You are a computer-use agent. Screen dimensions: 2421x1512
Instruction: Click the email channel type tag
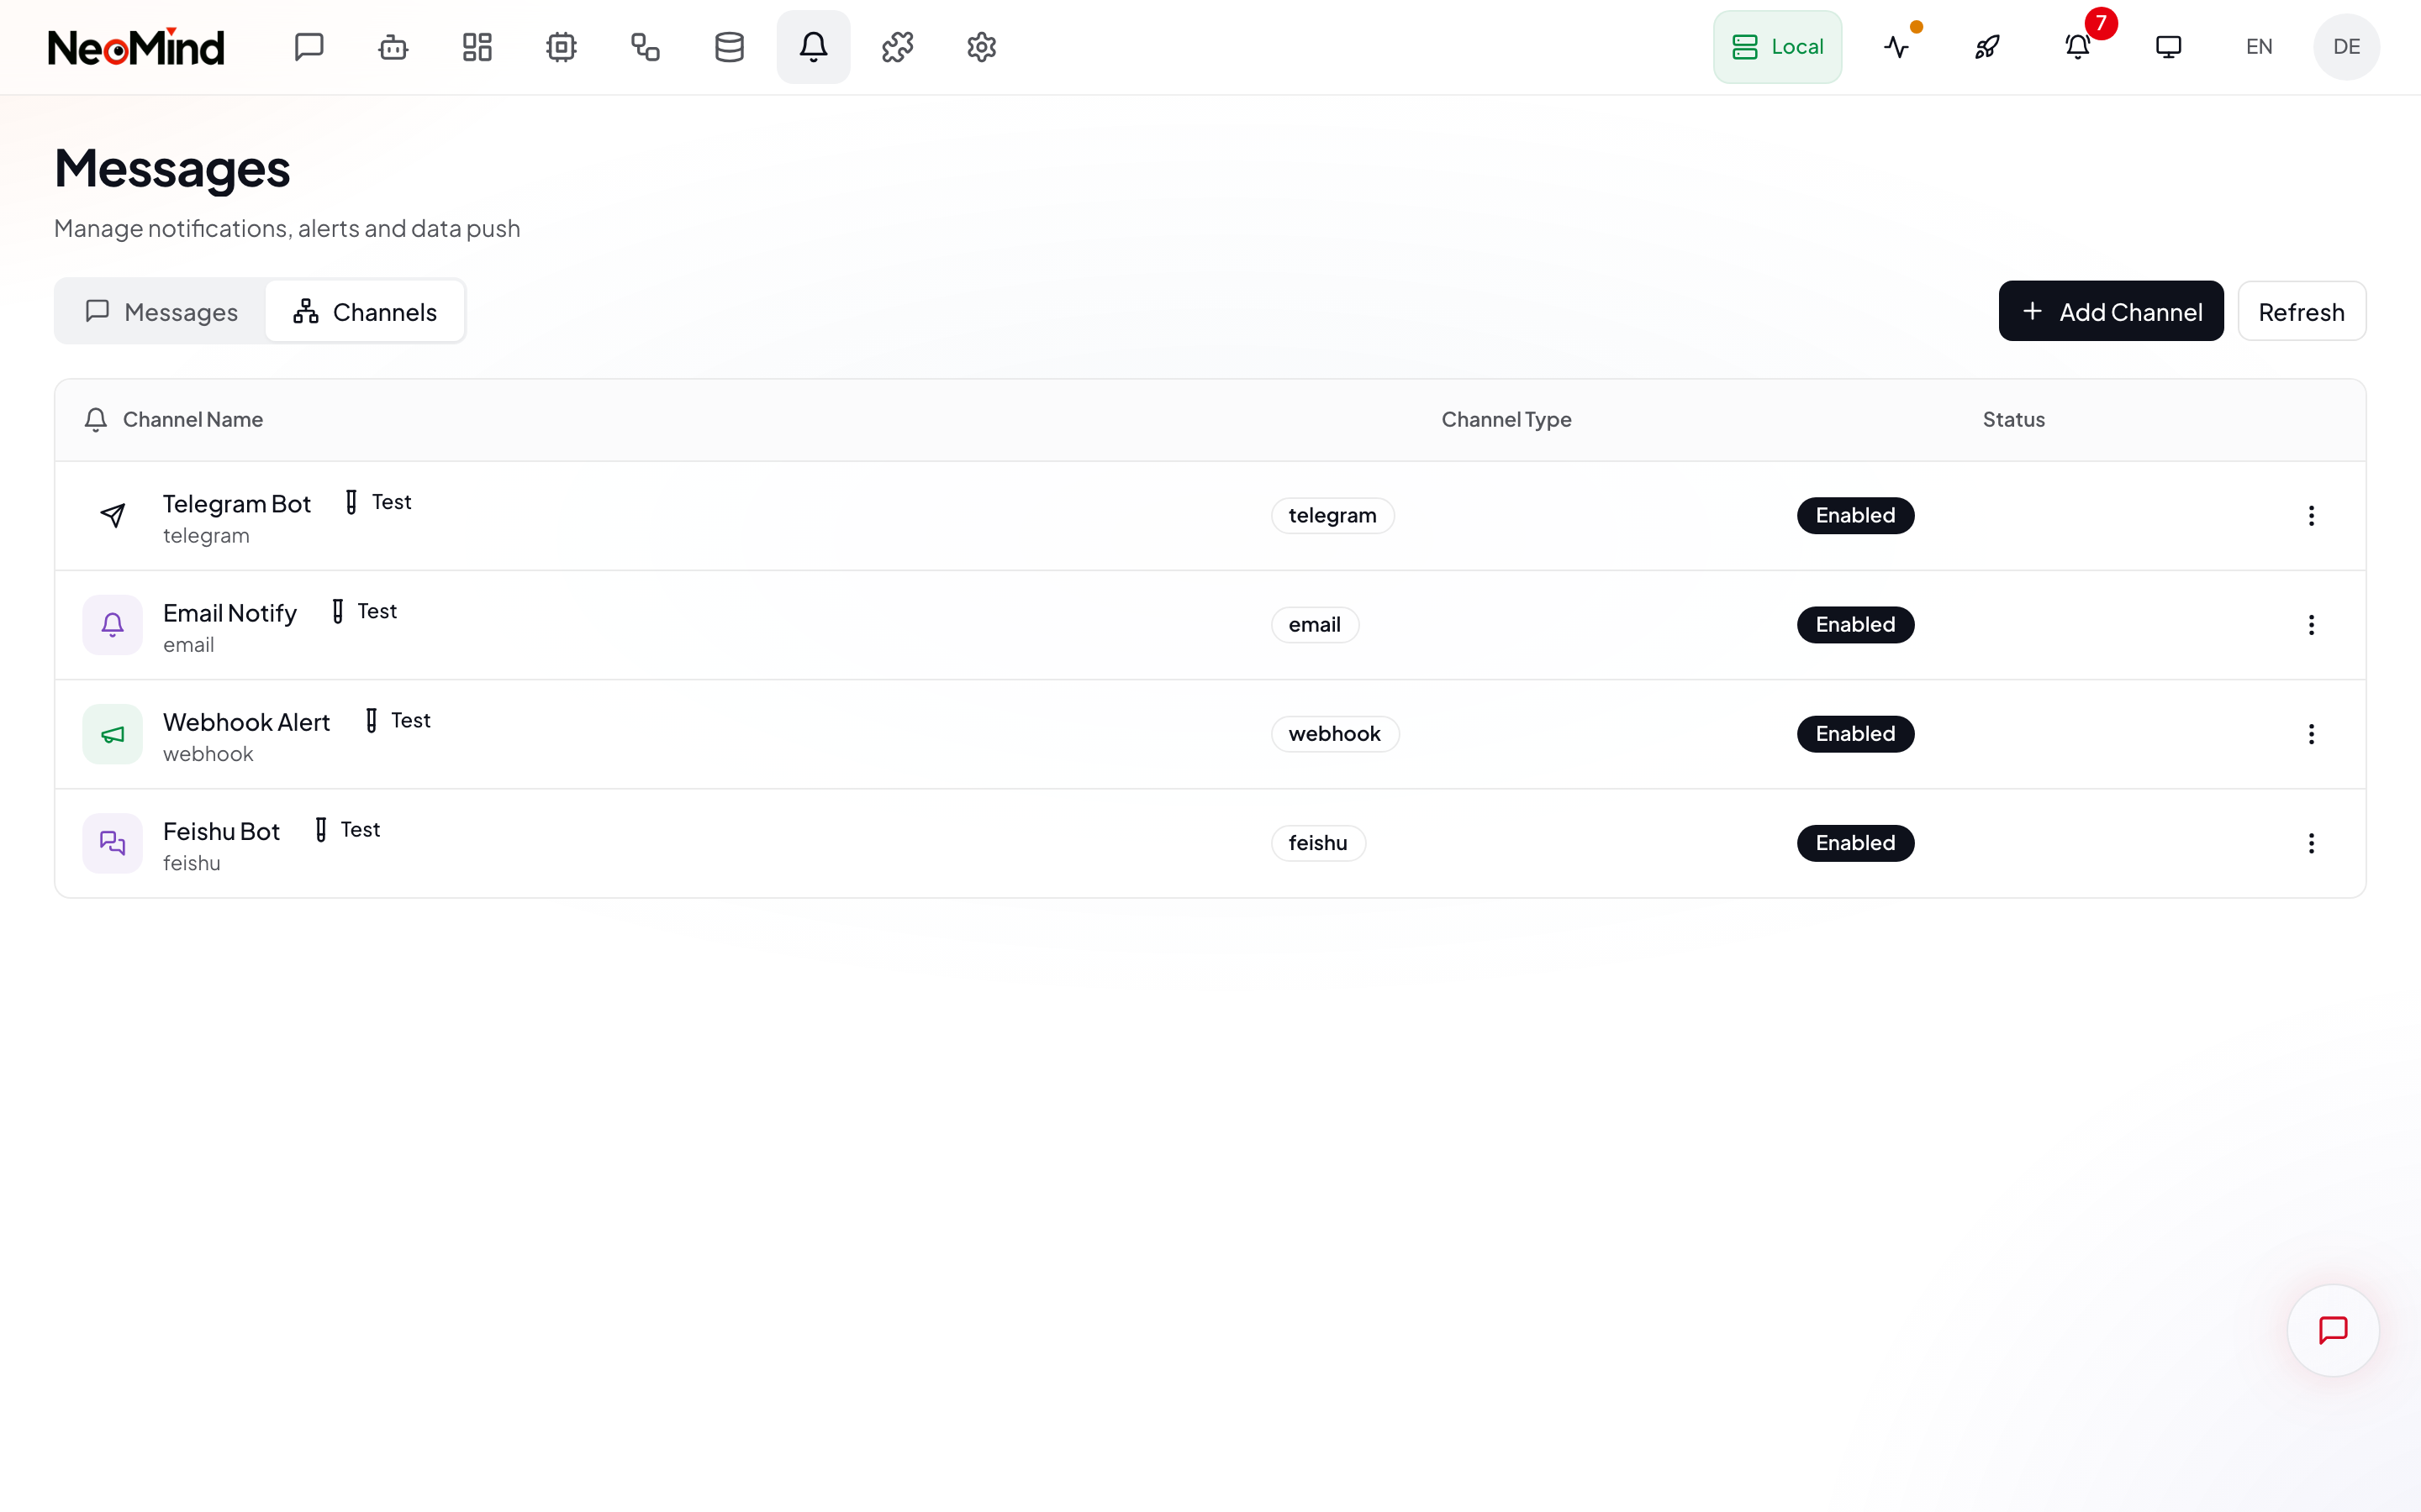pos(1315,625)
